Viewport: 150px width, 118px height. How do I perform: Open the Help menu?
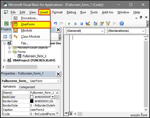[137, 12]
